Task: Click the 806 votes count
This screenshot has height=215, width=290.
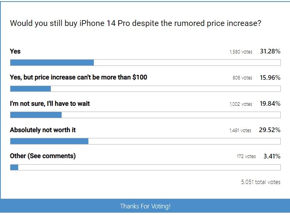Action: tap(242, 78)
